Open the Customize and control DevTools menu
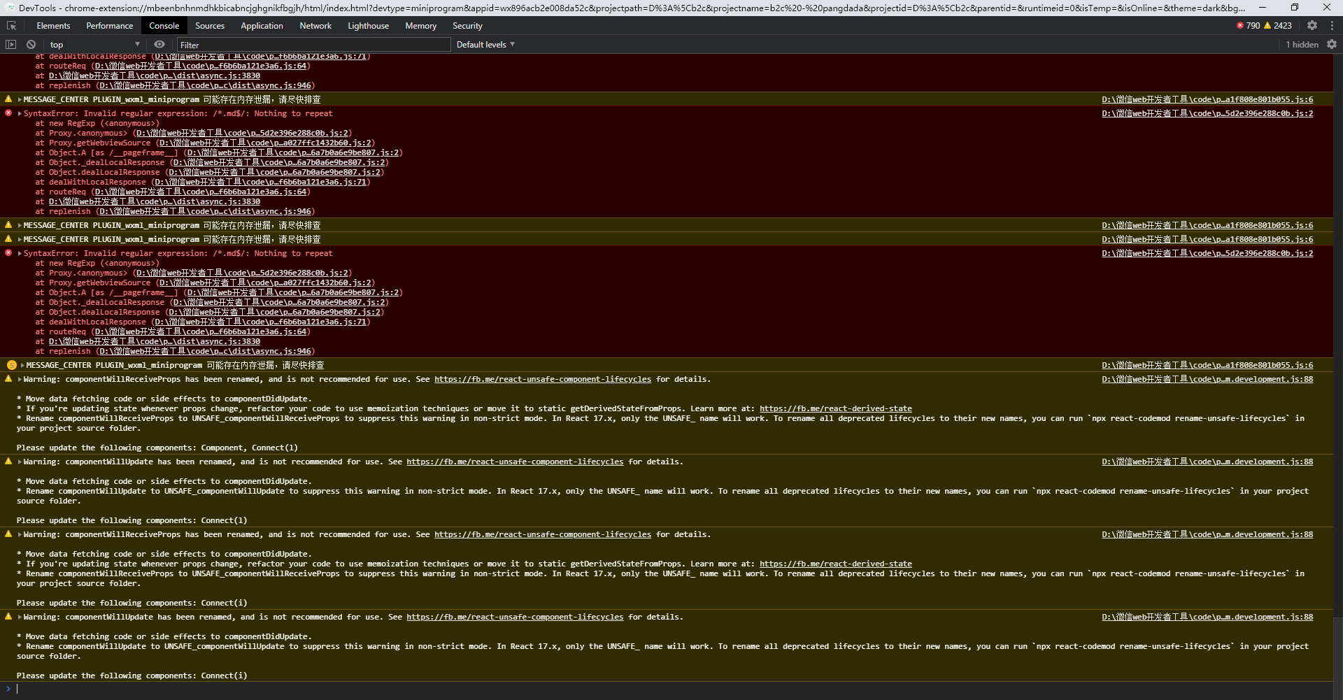Image resolution: width=1343 pixels, height=700 pixels. click(1332, 25)
